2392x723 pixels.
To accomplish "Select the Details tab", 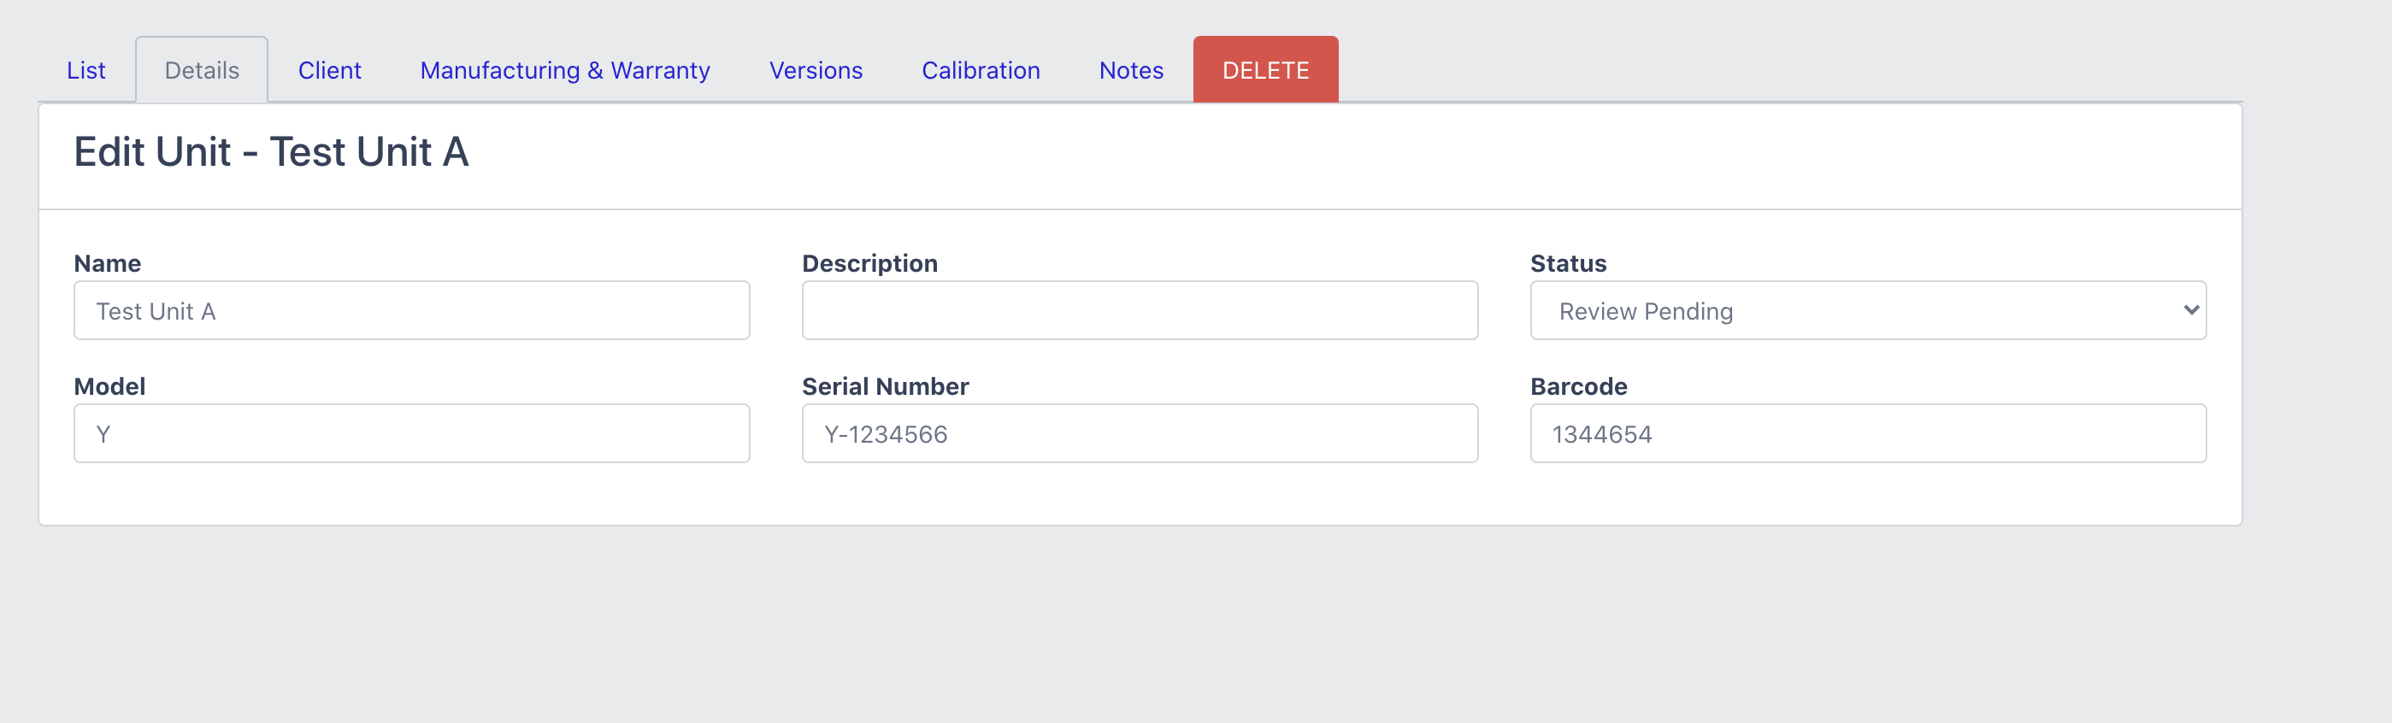I will [202, 71].
